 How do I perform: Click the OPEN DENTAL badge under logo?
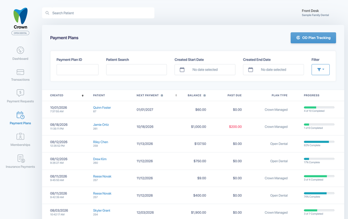coord(20,33)
